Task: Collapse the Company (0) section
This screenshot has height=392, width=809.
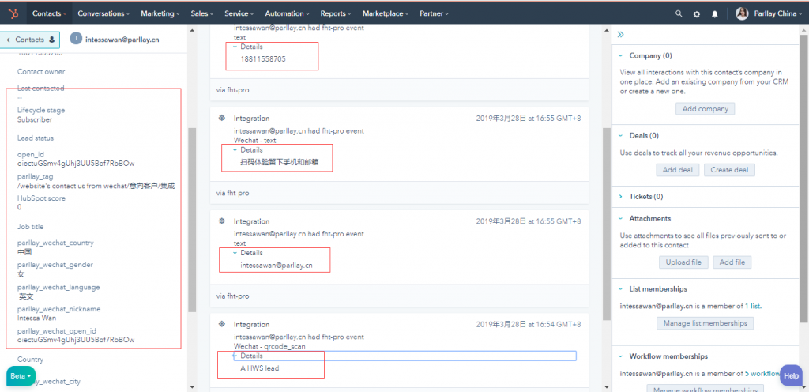Action: 645,55
